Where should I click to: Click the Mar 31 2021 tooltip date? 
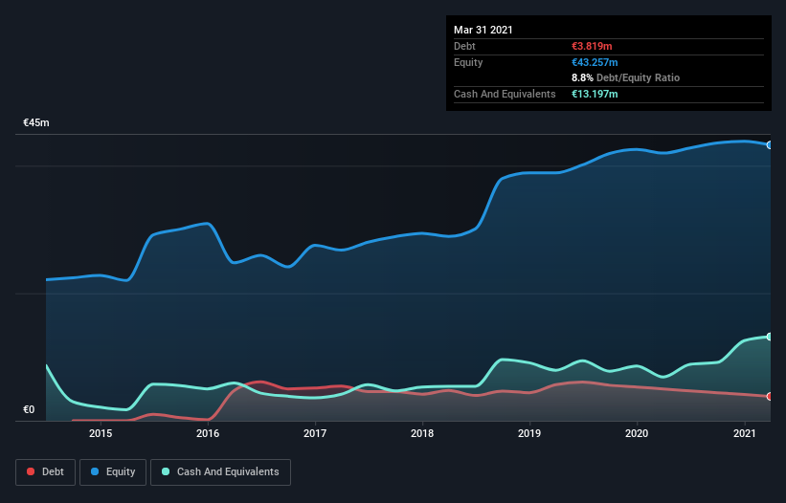483,30
